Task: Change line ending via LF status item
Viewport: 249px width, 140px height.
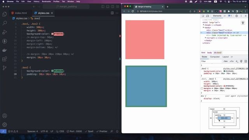Action: [x=52, y=131]
